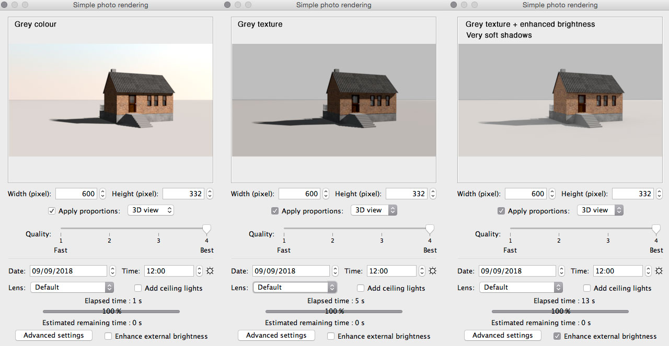
Task: Click the 'Elapsed time : 5 s' text
Action: click(x=336, y=301)
